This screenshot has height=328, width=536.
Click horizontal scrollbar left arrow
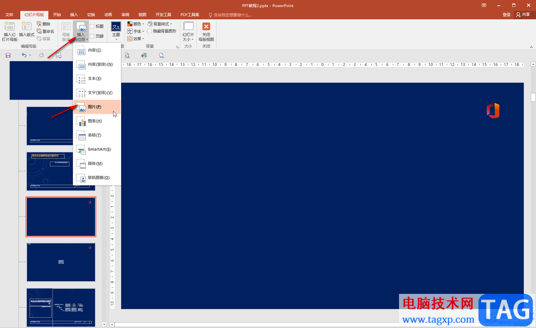coord(112,324)
